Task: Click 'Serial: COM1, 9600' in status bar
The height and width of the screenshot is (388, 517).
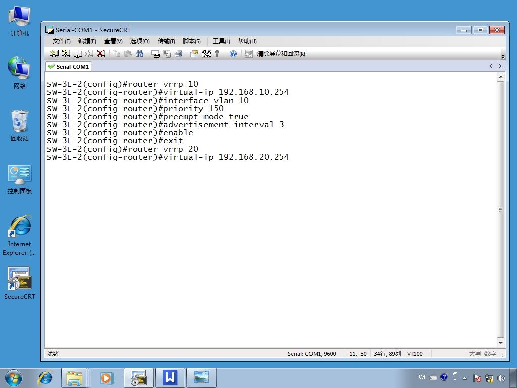Action: [312, 354]
